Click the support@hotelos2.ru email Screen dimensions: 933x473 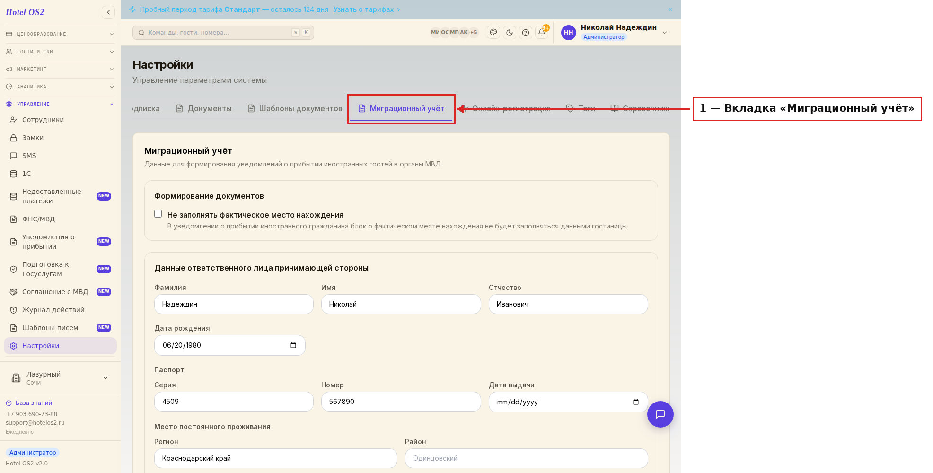click(x=35, y=423)
